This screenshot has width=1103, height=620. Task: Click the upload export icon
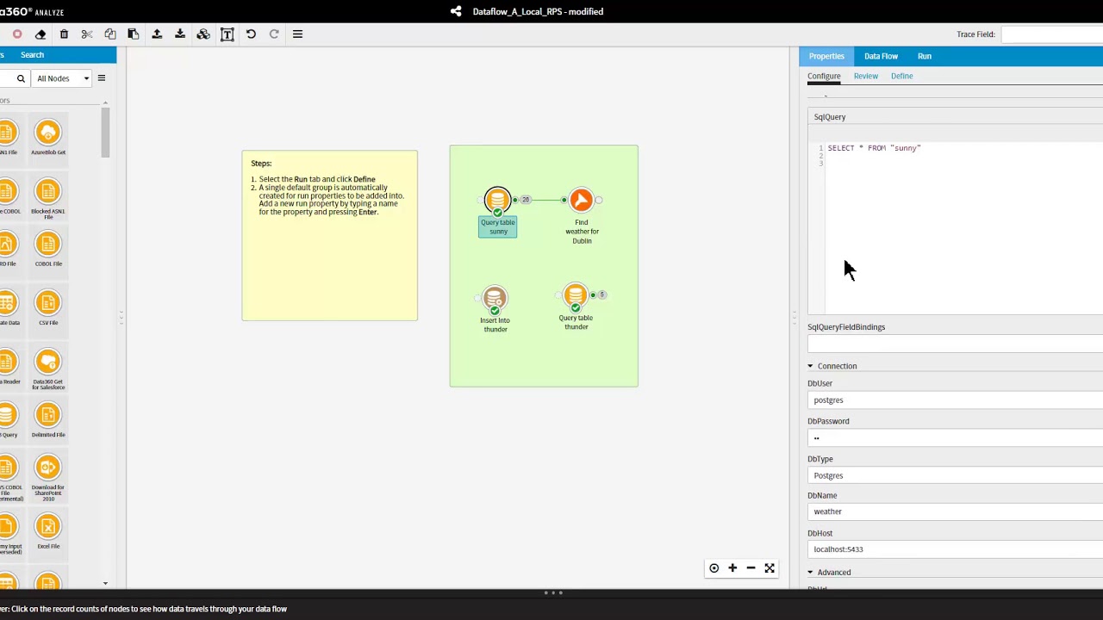[157, 34]
